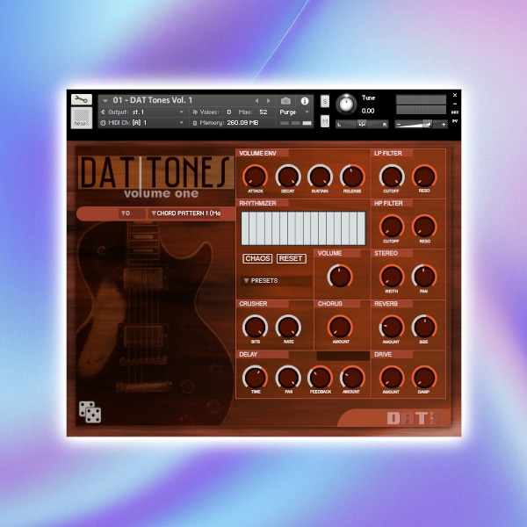
Task: Toggle the Solo (S) button
Action: click(x=325, y=102)
